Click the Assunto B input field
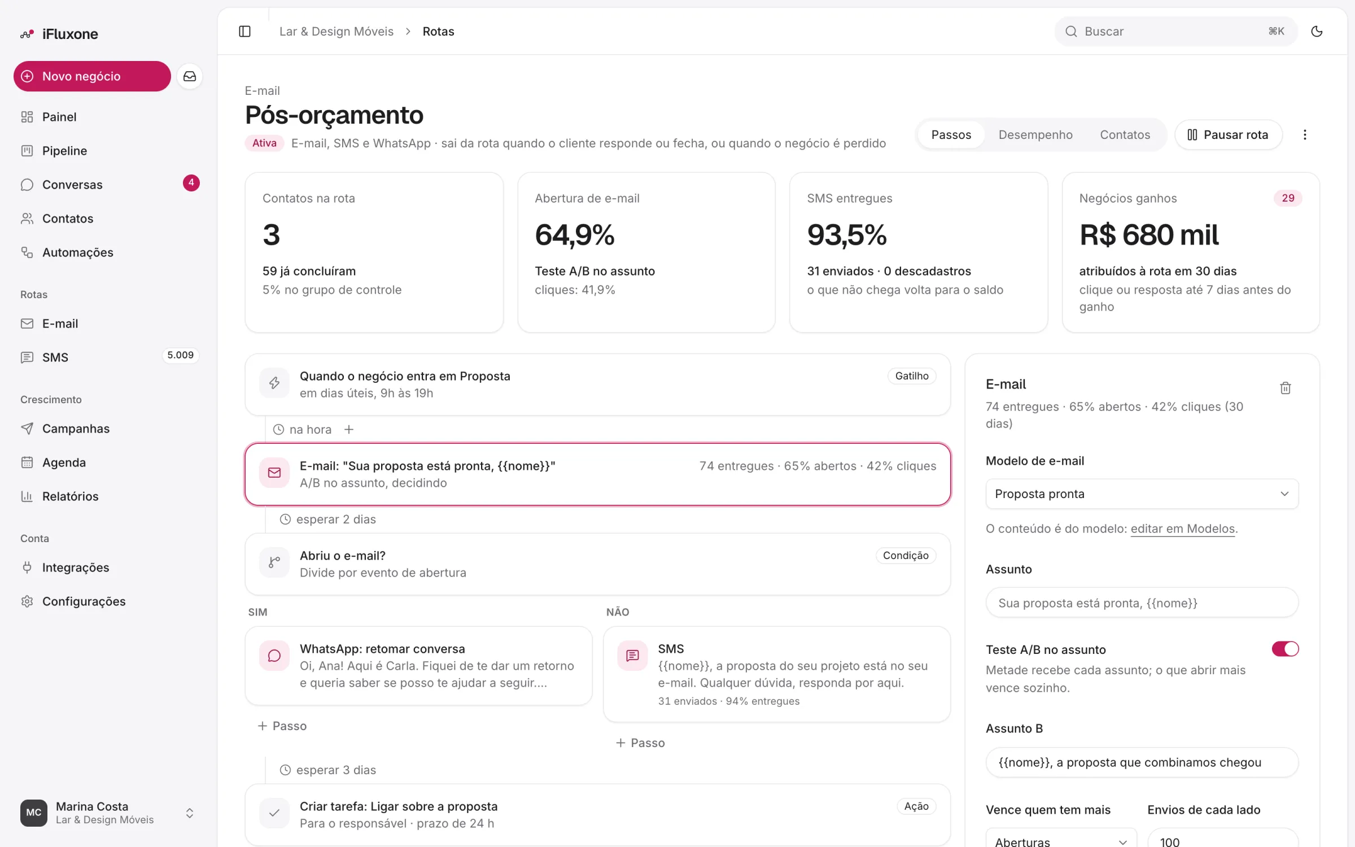This screenshot has width=1355, height=847. pos(1142,762)
